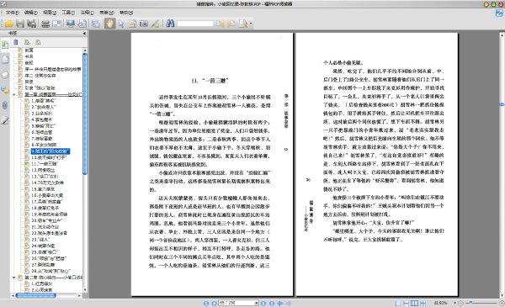Open the bookmarks panel sidebar icon
The width and height of the screenshot is (505, 307).
click(5, 45)
